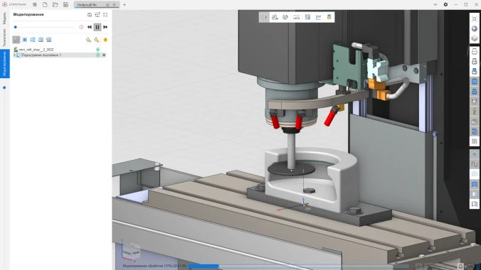This screenshot has width=481, height=270.
Task: Toggle the toolpath curve display icon
Action: click(x=475, y=164)
